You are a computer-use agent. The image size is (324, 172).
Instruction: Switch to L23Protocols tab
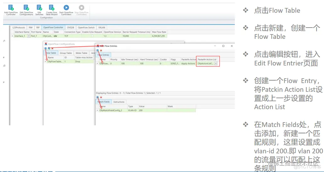tap(19, 28)
